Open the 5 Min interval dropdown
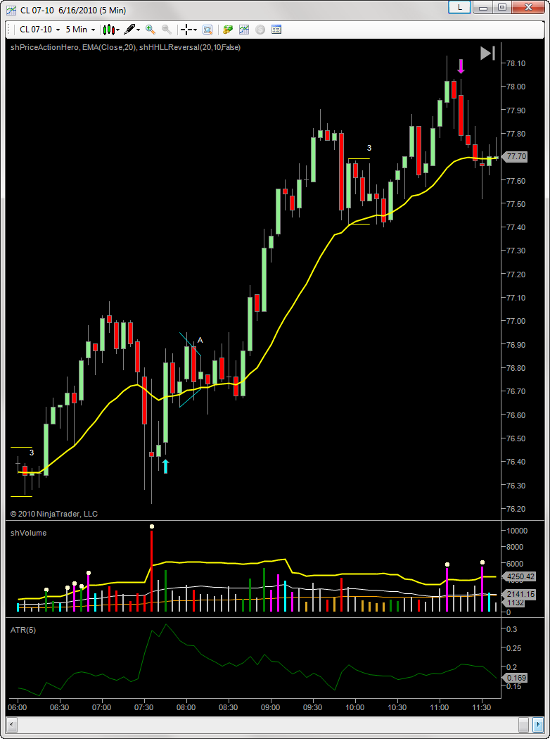Screen dimensions: 550x739 click(x=80, y=30)
